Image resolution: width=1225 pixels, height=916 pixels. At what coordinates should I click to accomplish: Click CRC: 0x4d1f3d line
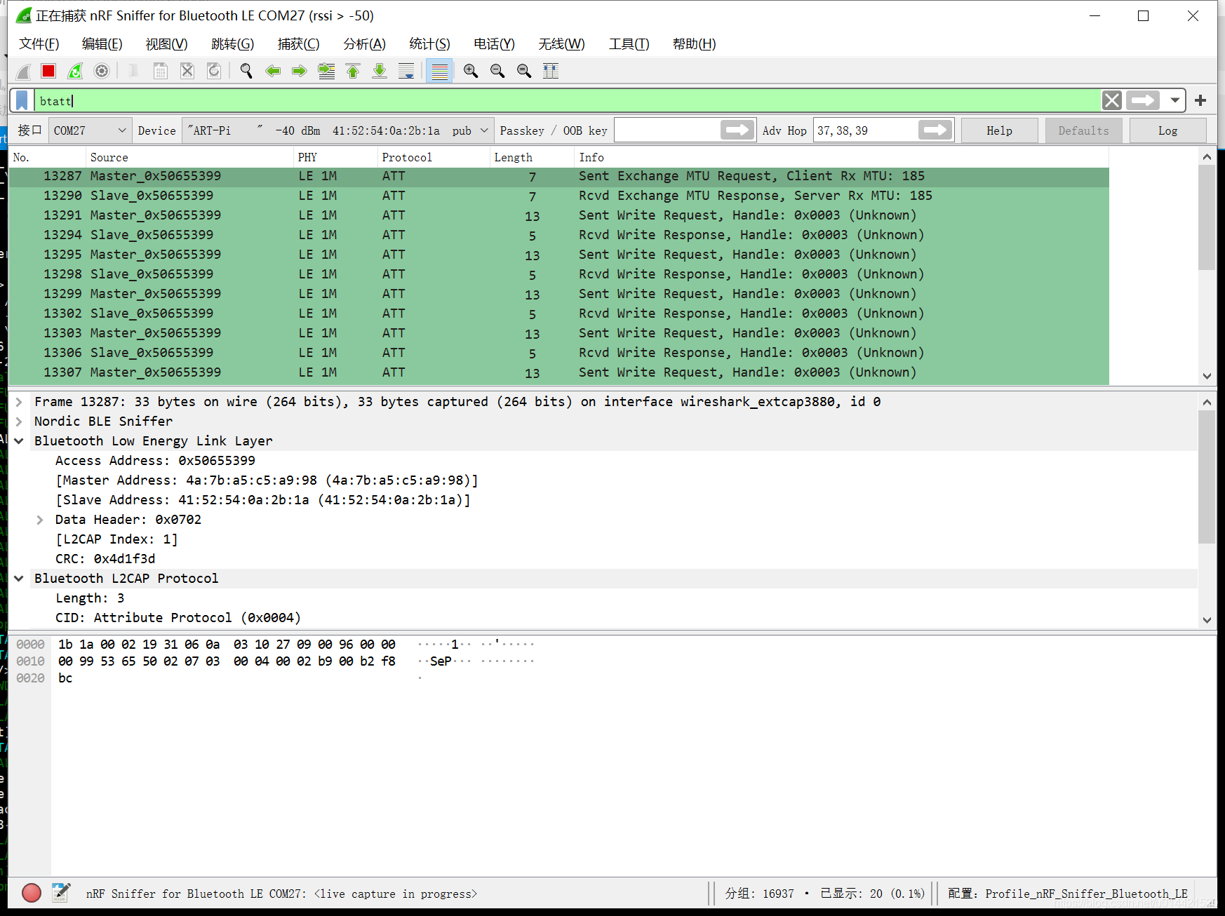click(105, 559)
